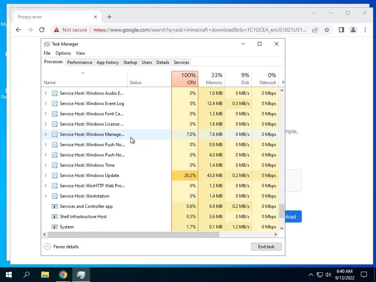The image size is (376, 282).
Task: Switch to the Details tab
Action: (x=163, y=62)
